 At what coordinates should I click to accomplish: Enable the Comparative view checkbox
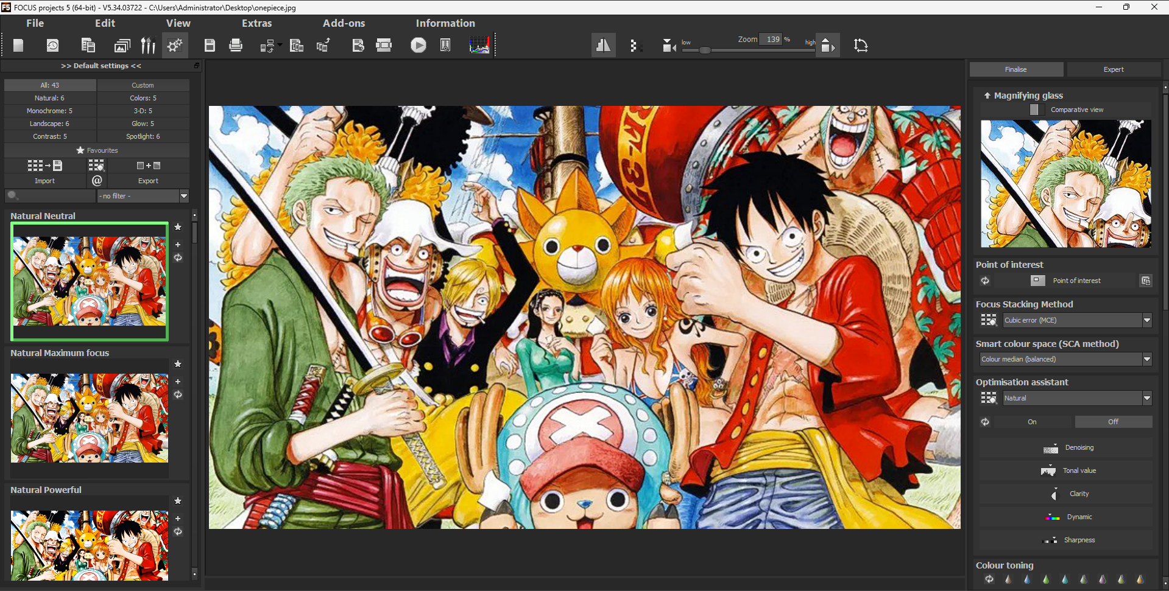pos(1037,110)
